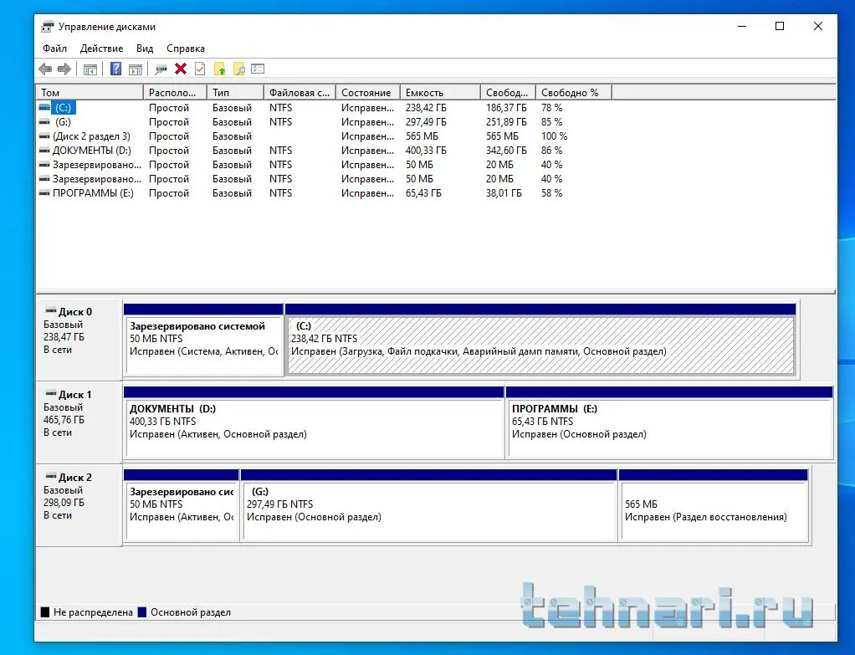Click the checklist settings icon in the toolbar

(259, 69)
